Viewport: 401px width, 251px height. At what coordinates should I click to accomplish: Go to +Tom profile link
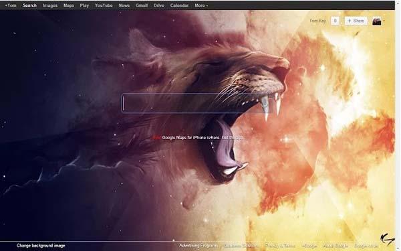[x=11, y=5]
